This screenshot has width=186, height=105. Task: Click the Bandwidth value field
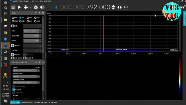(x=31, y=36)
